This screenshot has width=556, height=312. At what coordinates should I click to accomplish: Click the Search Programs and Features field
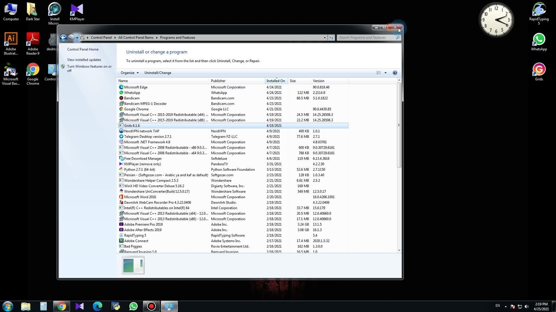pos(366,38)
